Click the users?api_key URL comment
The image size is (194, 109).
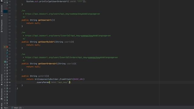pos(62,14)
